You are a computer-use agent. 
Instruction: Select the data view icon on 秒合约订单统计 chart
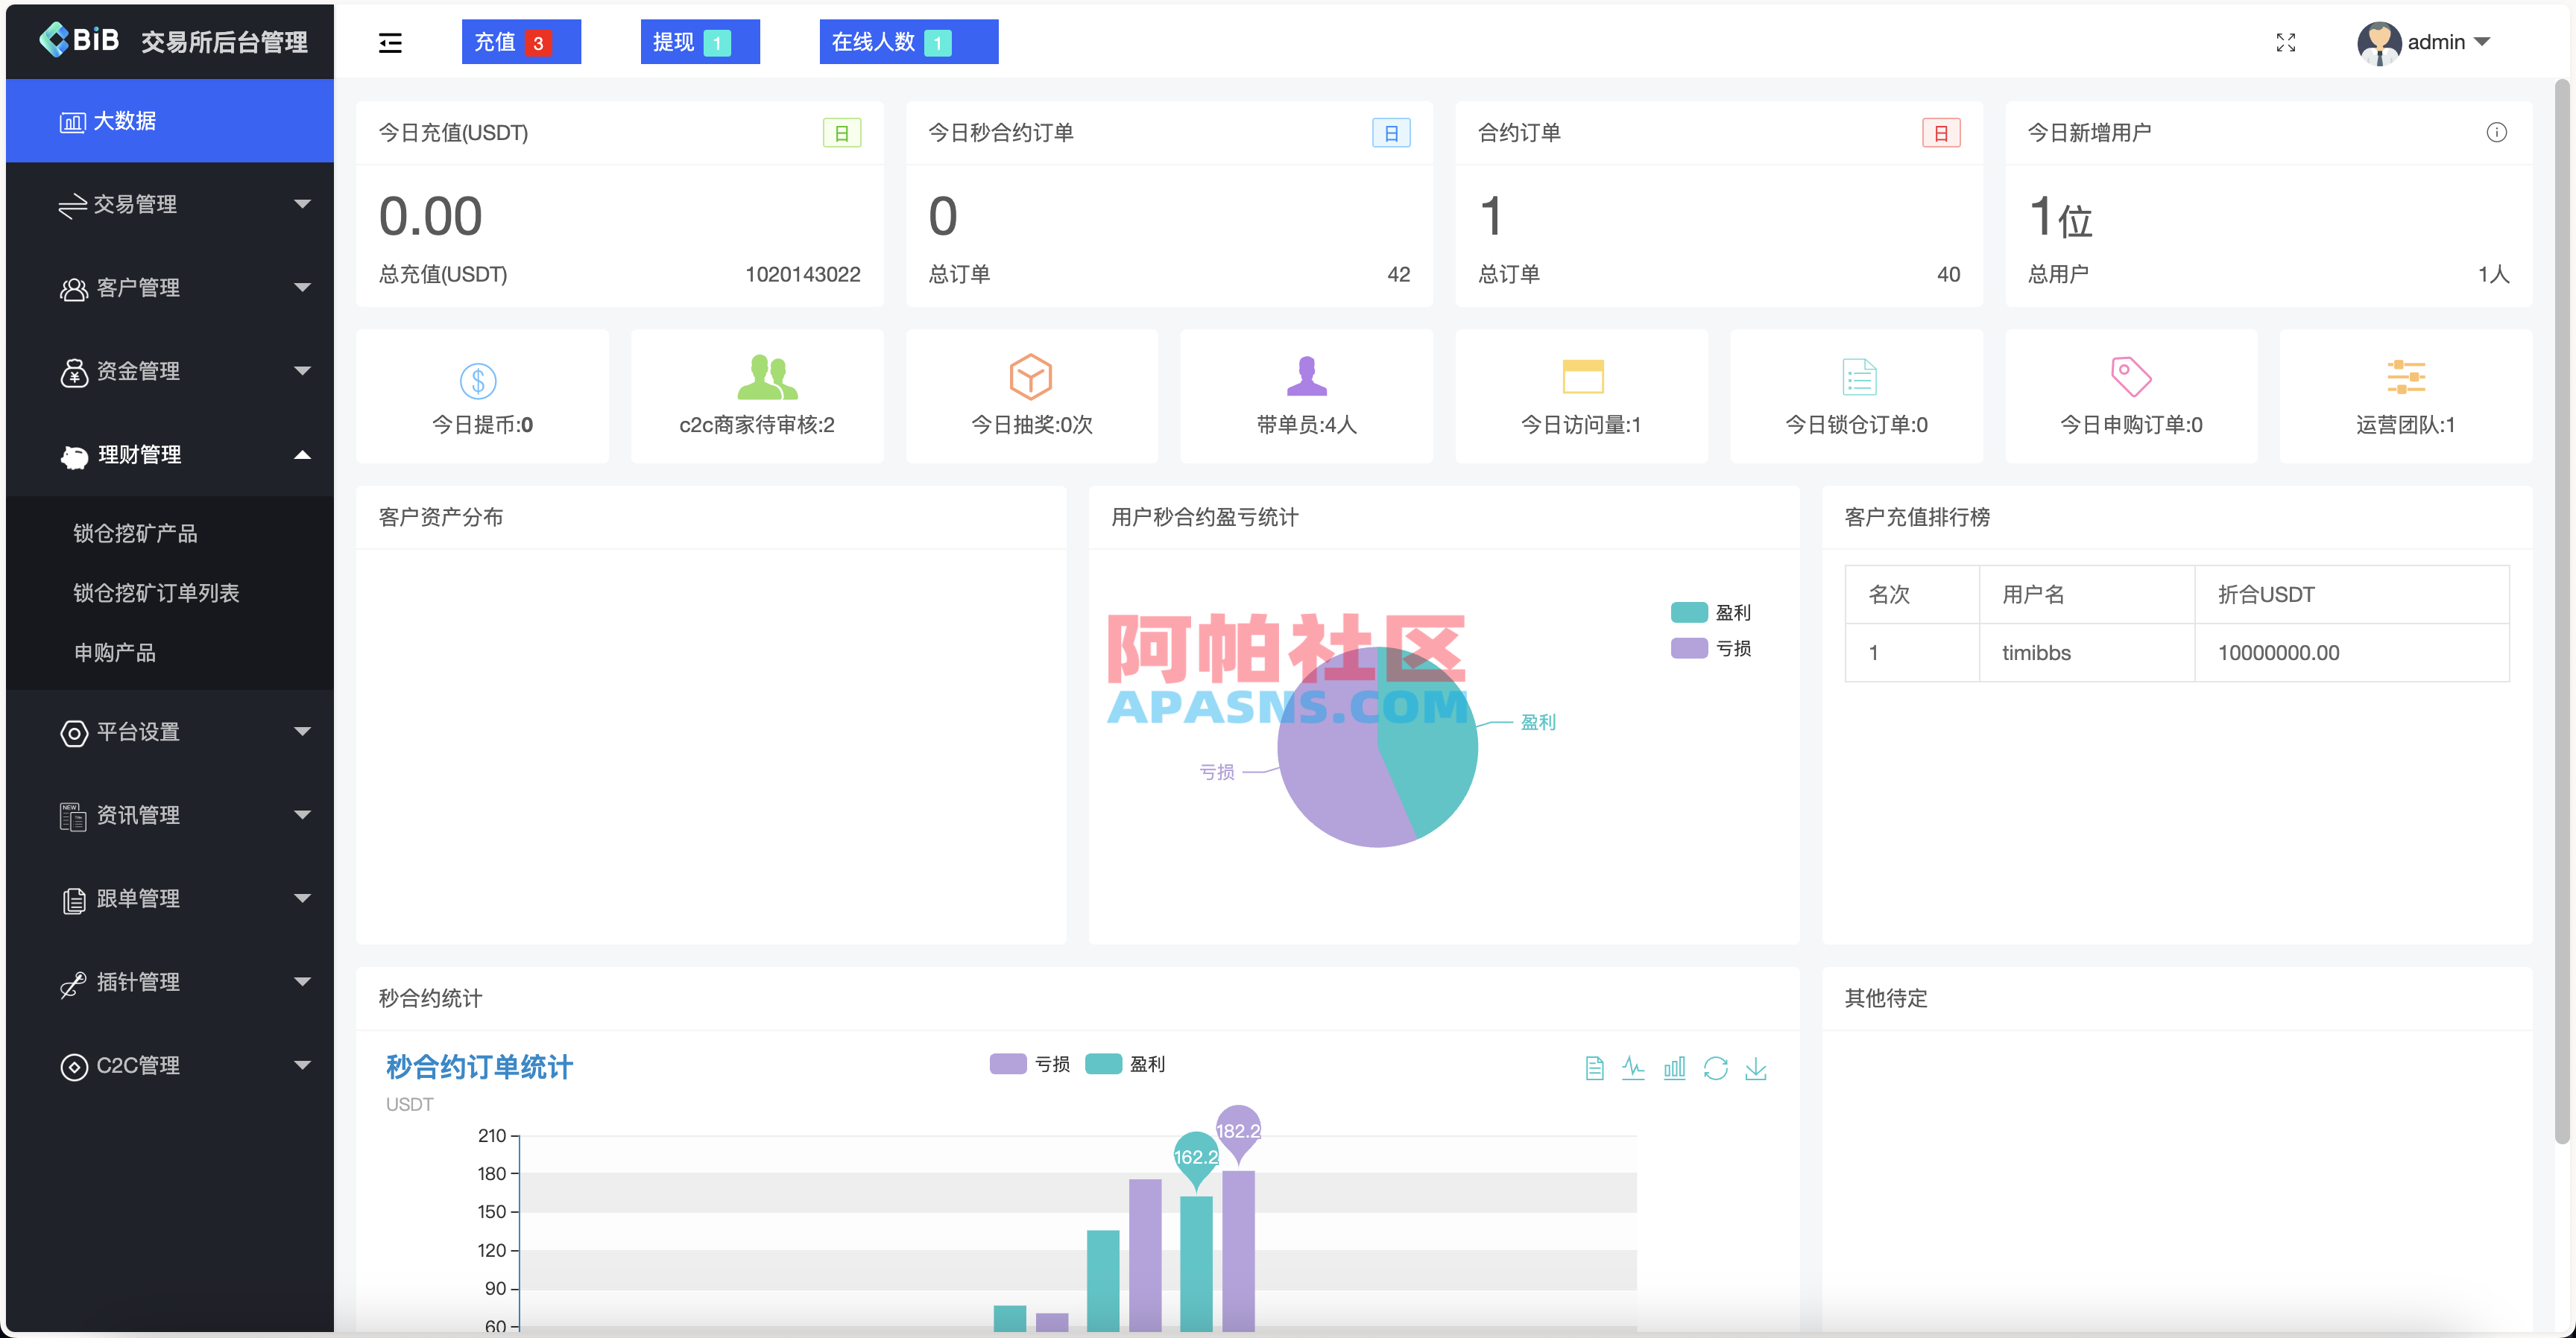click(1594, 1068)
